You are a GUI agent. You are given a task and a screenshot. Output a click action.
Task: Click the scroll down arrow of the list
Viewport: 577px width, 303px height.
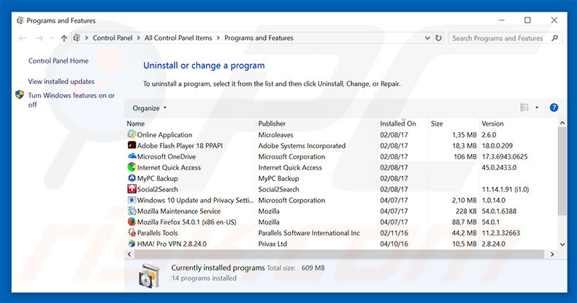(562, 244)
